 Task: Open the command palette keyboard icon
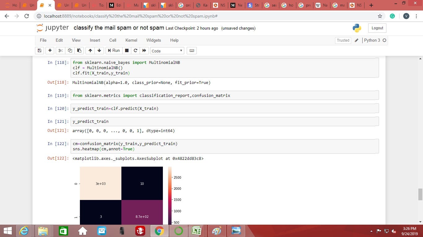(x=192, y=50)
